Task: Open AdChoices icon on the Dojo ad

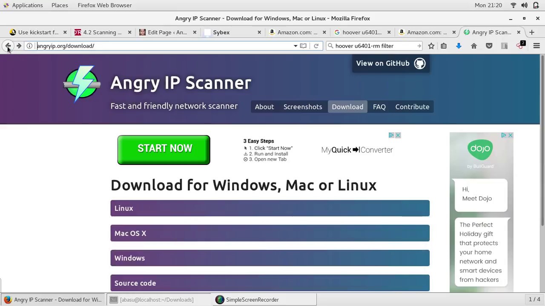Action: tap(503, 135)
